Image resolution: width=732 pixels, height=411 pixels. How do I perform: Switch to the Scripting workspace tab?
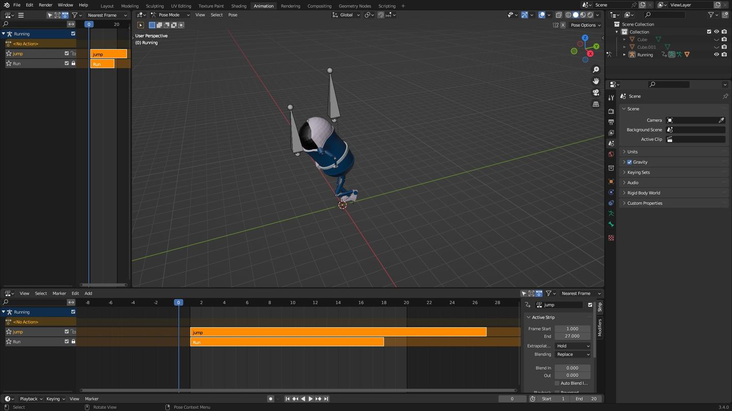tap(387, 6)
